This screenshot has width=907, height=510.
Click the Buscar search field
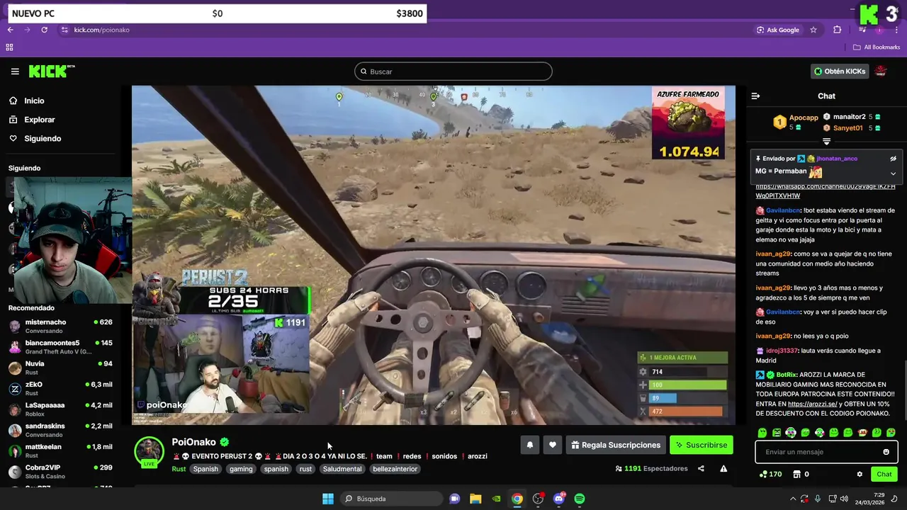[453, 72]
